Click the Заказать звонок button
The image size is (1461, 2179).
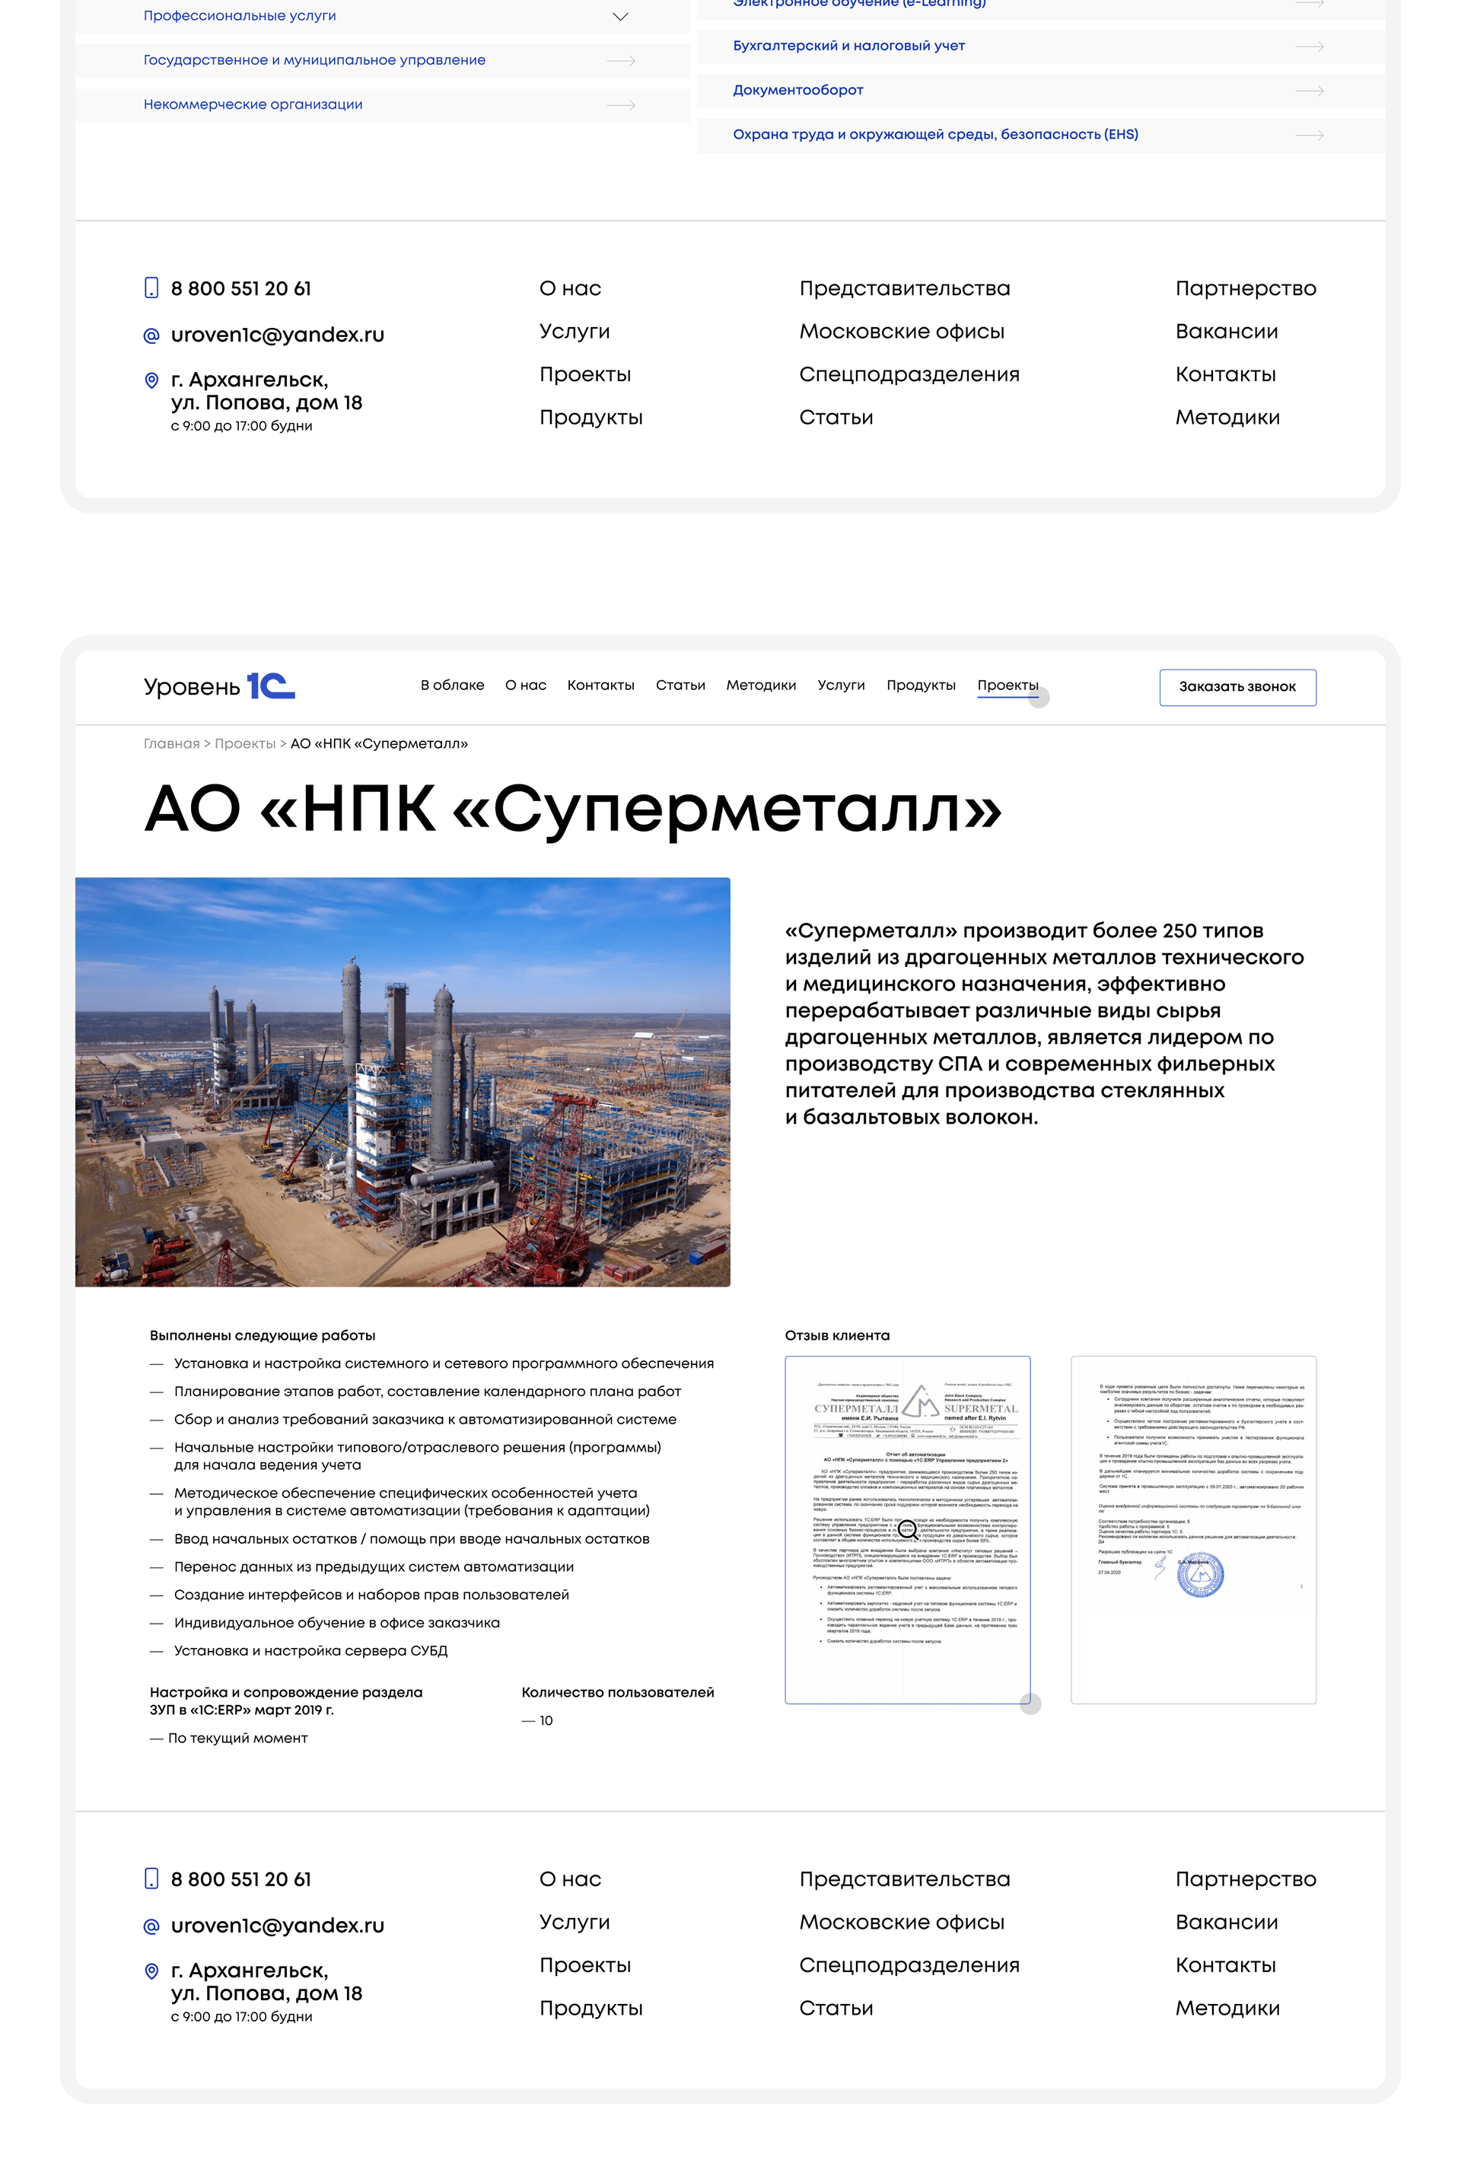(x=1237, y=686)
